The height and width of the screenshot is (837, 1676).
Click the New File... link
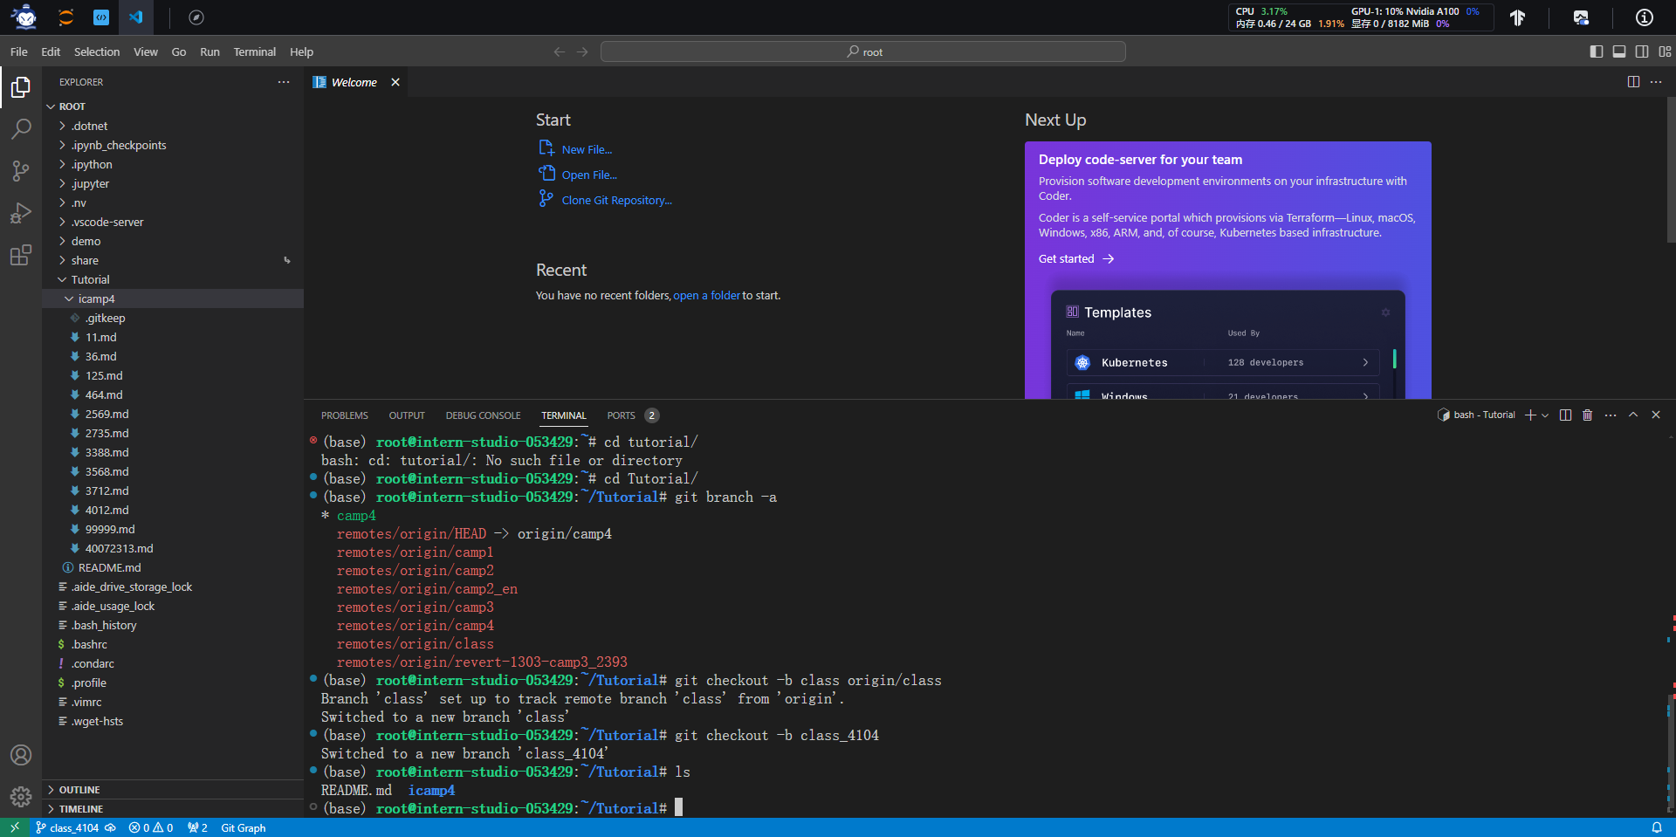pyautogui.click(x=587, y=150)
